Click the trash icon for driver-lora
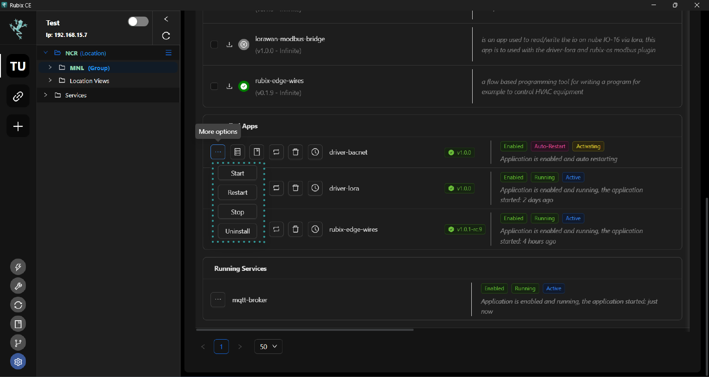The width and height of the screenshot is (709, 377). (x=296, y=188)
